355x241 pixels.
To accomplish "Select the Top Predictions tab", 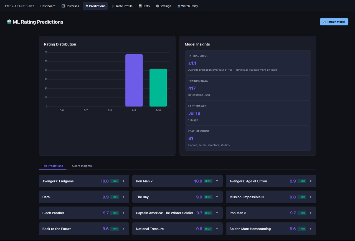I will coord(53,166).
